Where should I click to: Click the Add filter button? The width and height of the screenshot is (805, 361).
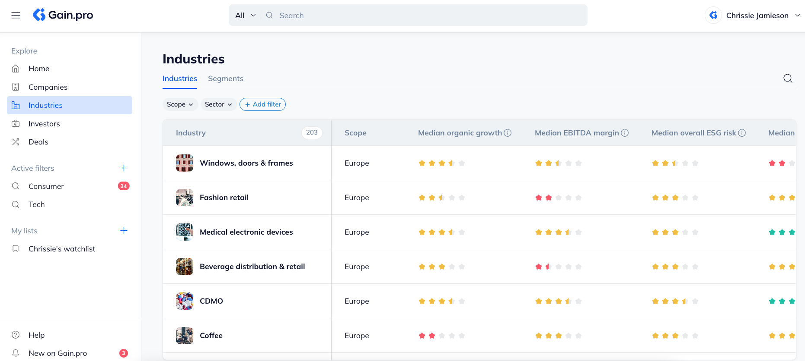(262, 104)
